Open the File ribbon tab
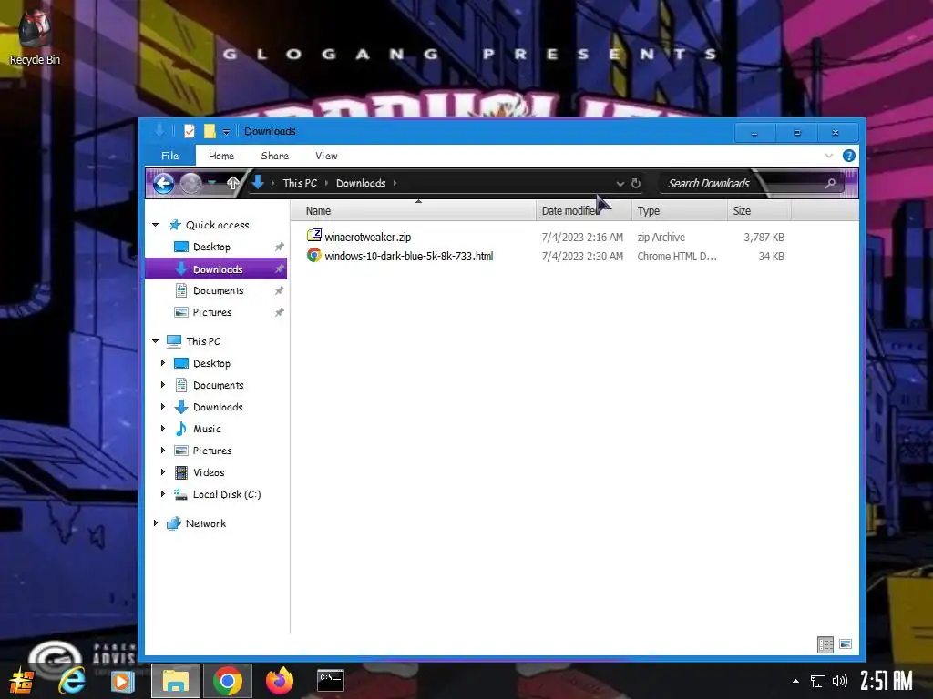This screenshot has height=699, width=933. coord(169,156)
